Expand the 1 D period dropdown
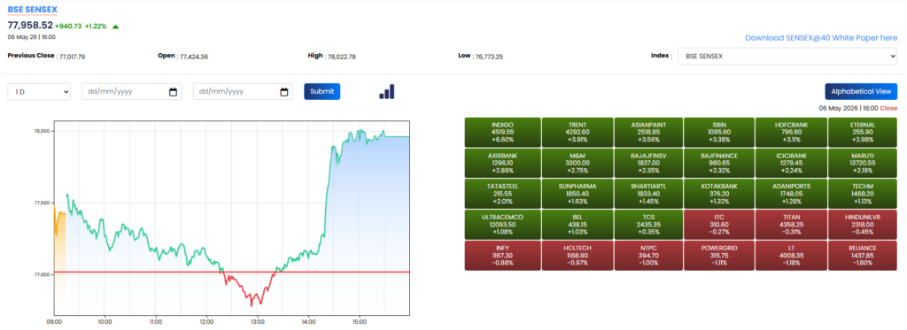Viewport: 907px width, 330px height. pos(39,92)
